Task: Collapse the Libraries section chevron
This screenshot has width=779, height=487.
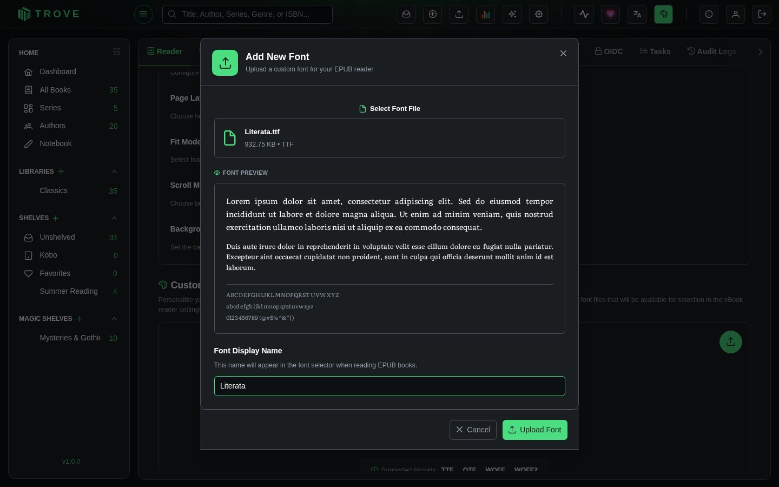Action: (x=114, y=171)
